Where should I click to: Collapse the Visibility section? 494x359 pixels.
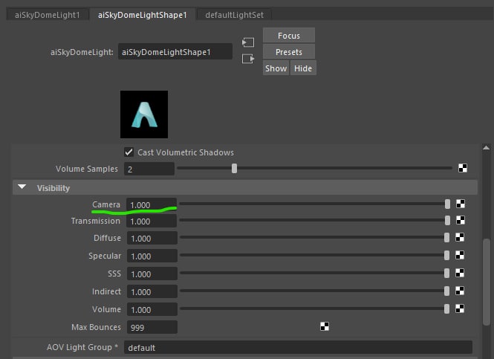[x=22, y=187]
